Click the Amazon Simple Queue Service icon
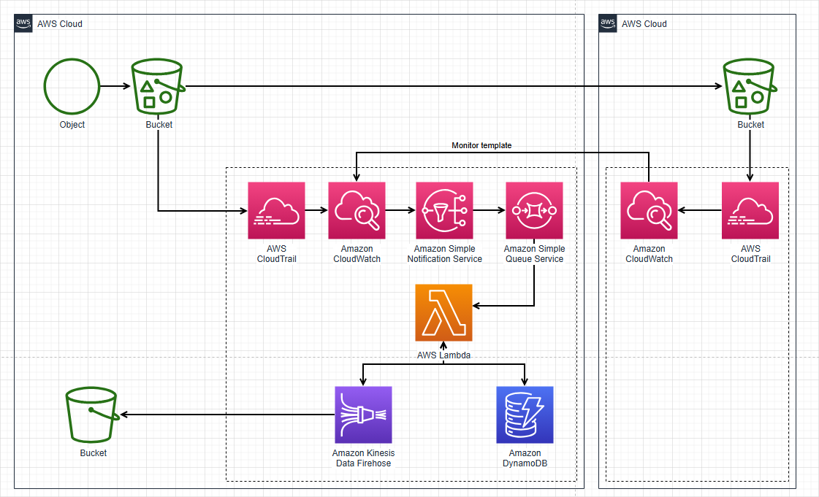This screenshot has height=497, width=819. (x=534, y=210)
